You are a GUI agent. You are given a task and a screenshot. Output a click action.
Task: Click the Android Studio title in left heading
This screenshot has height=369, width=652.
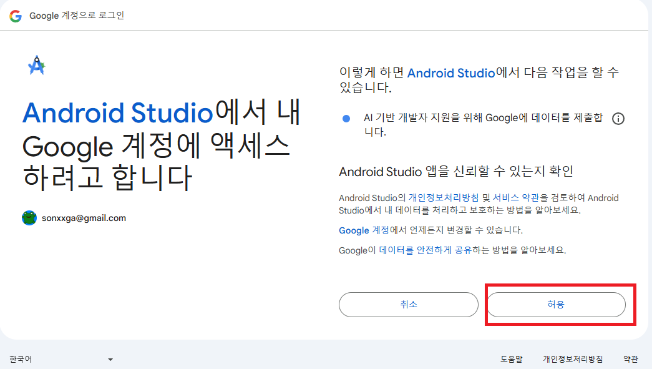click(x=118, y=113)
